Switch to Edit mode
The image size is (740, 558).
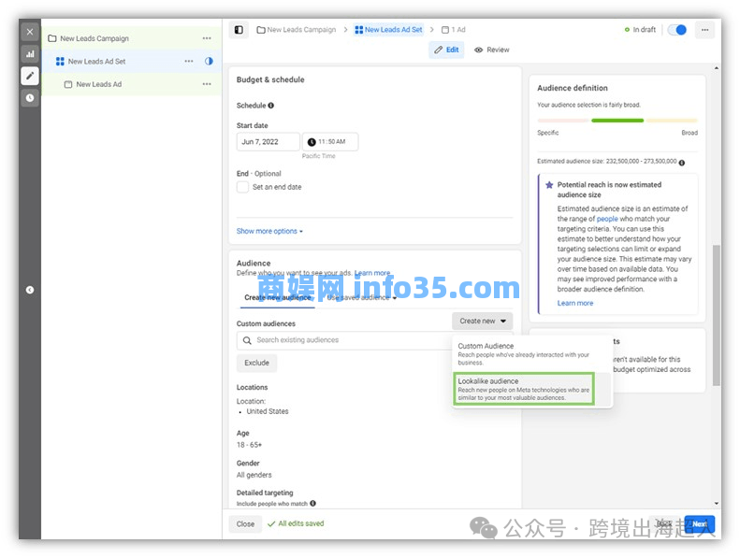point(446,50)
